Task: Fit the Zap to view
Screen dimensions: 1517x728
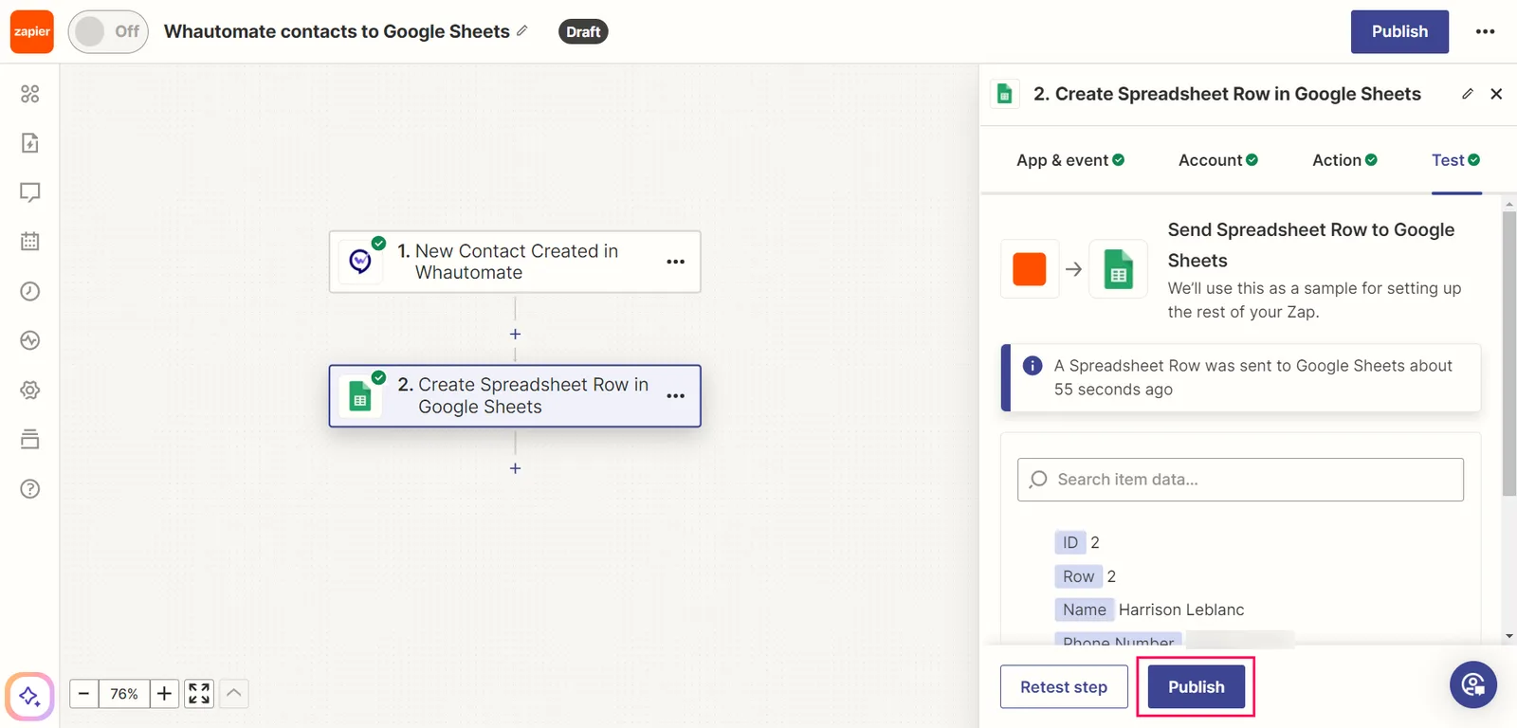Action: (x=199, y=694)
